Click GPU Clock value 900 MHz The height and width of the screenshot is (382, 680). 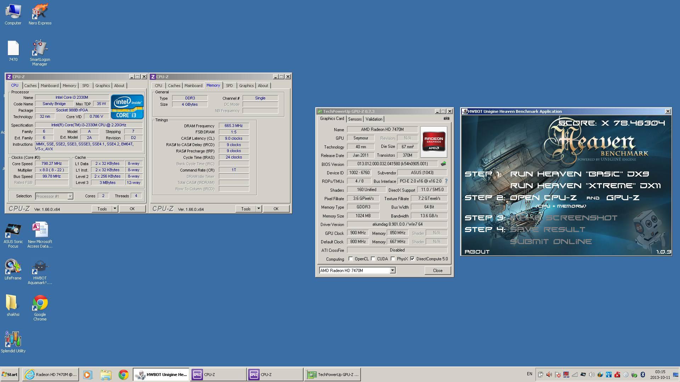pos(358,233)
